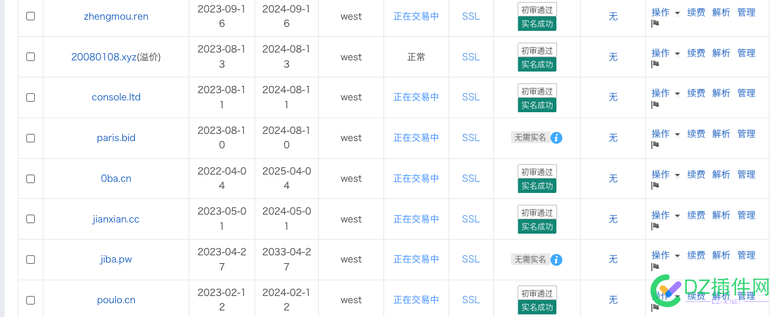The width and height of the screenshot is (782, 317).
Task: Click info icon beside jiba.pw 无需实名
Action: pyautogui.click(x=556, y=260)
